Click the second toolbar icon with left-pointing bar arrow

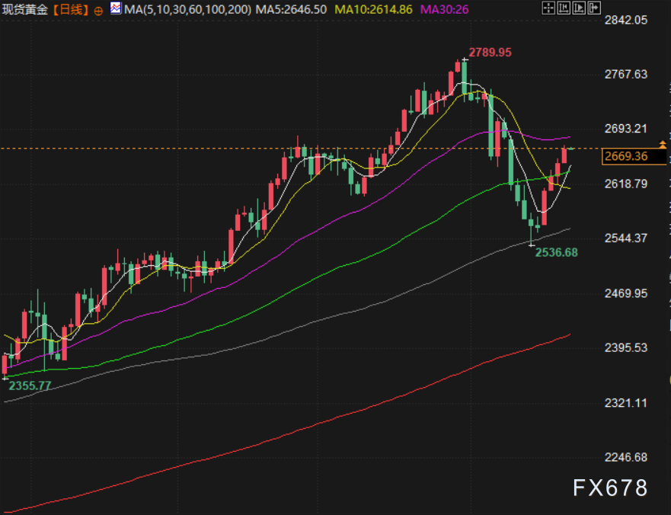click(x=564, y=9)
